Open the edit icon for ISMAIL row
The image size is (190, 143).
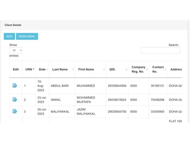click(x=14, y=100)
